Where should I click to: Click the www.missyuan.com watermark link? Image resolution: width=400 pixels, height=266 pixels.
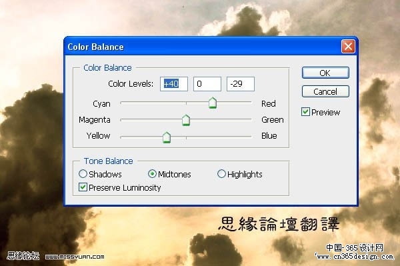click(75, 257)
